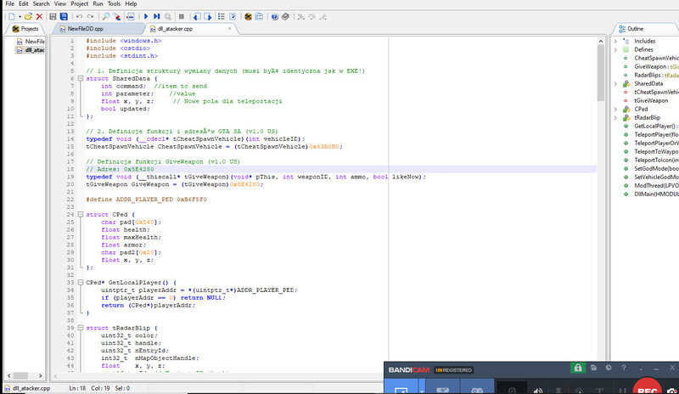Switch to the Projects tab

point(25,29)
